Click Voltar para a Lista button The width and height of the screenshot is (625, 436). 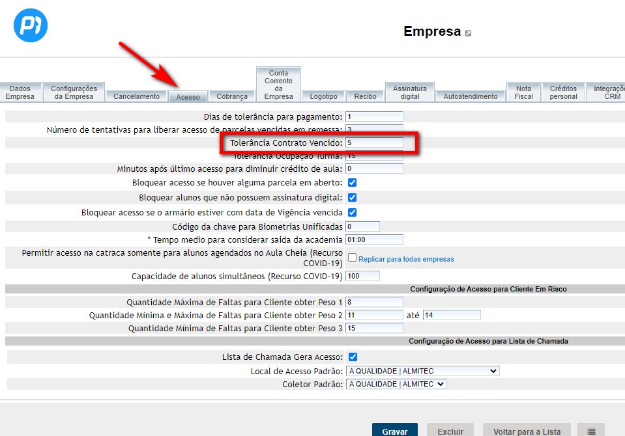[527, 431]
